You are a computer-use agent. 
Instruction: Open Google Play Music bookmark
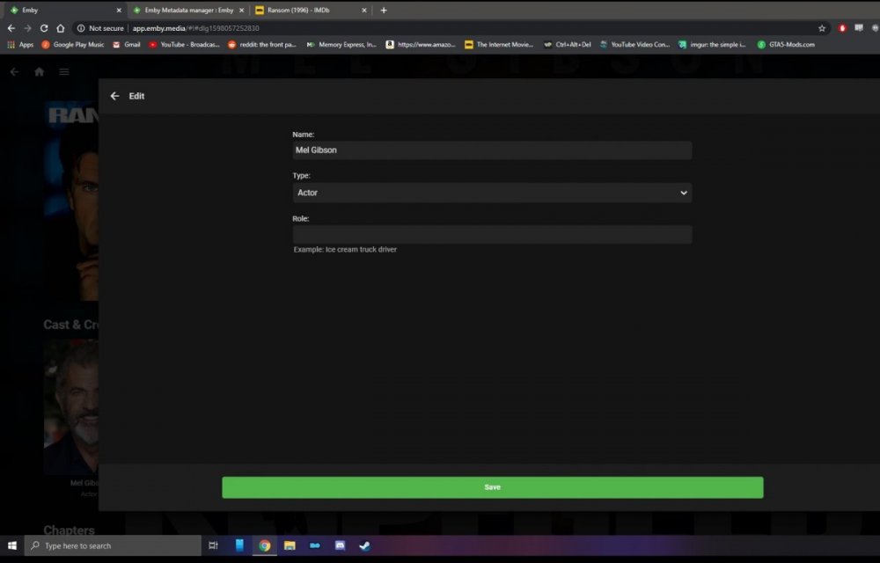pyautogui.click(x=73, y=44)
